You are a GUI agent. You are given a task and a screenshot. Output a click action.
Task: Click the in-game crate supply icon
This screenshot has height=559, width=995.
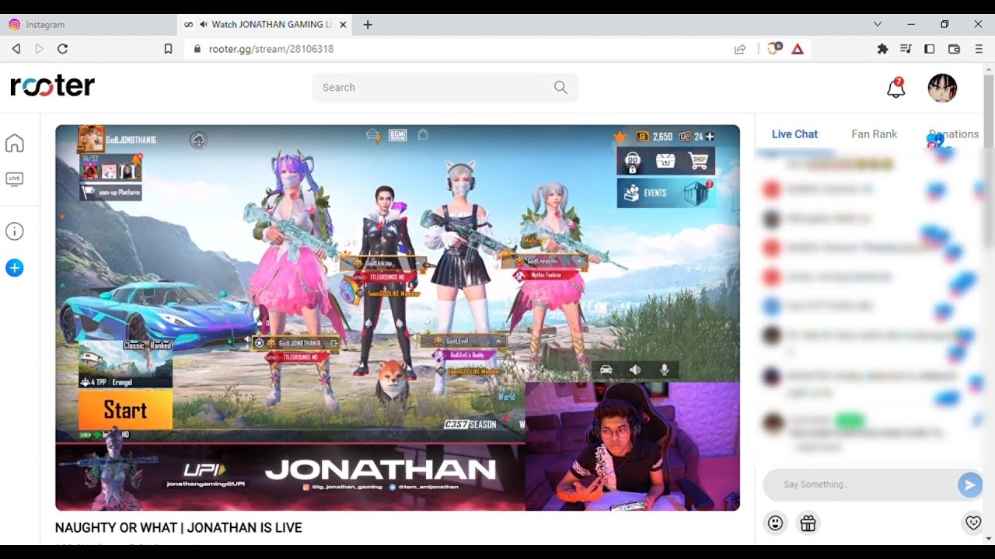[x=665, y=161]
